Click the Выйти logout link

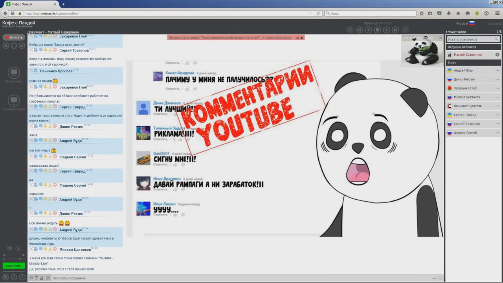coord(495,24)
